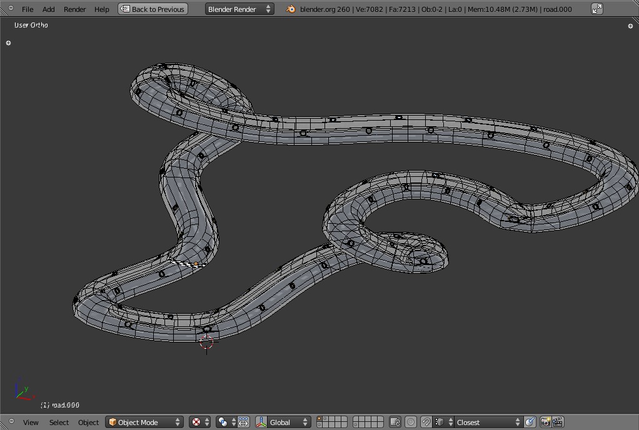The image size is (639, 430).
Task: Click the OpenGL render animation clapper icon
Action: 558,422
